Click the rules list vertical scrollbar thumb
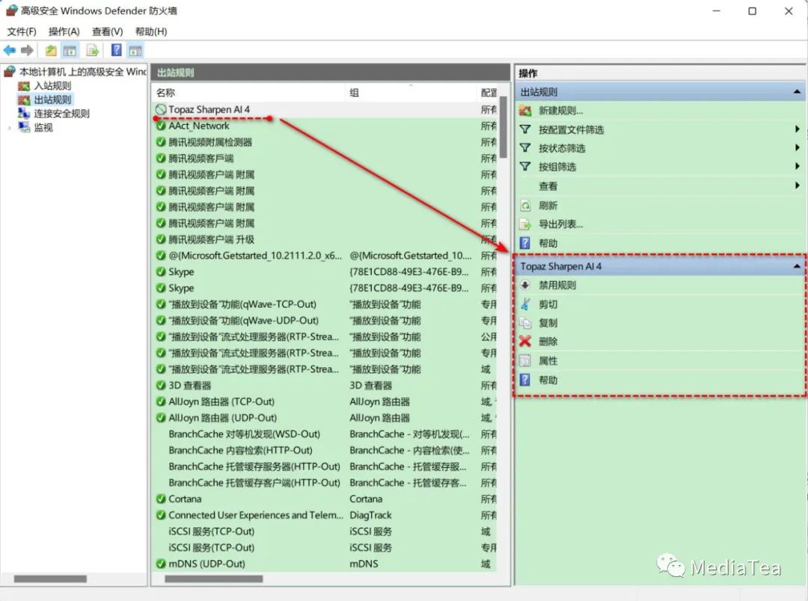 coord(504,127)
